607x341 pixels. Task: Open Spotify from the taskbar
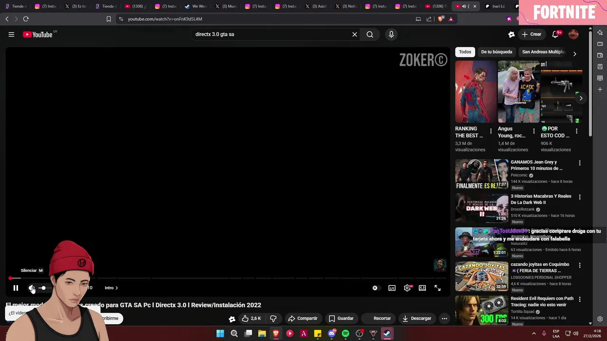point(345,333)
